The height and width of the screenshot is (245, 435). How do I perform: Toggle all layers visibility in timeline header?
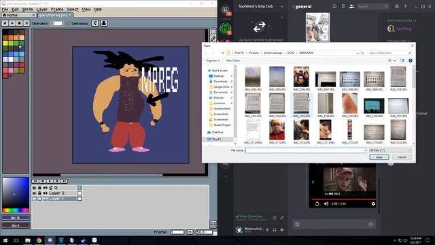tap(35, 188)
